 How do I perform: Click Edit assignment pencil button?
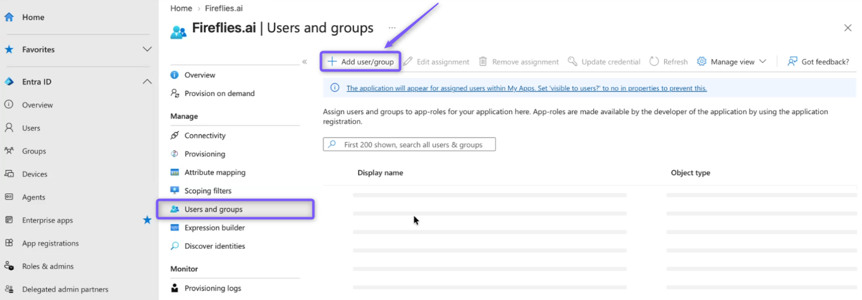coord(436,61)
